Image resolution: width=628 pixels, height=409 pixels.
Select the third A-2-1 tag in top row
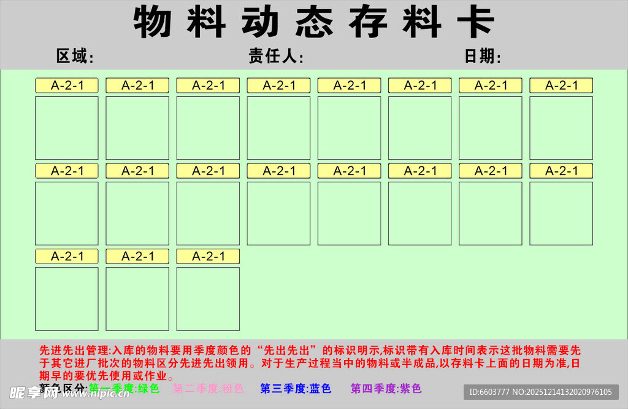tap(207, 85)
